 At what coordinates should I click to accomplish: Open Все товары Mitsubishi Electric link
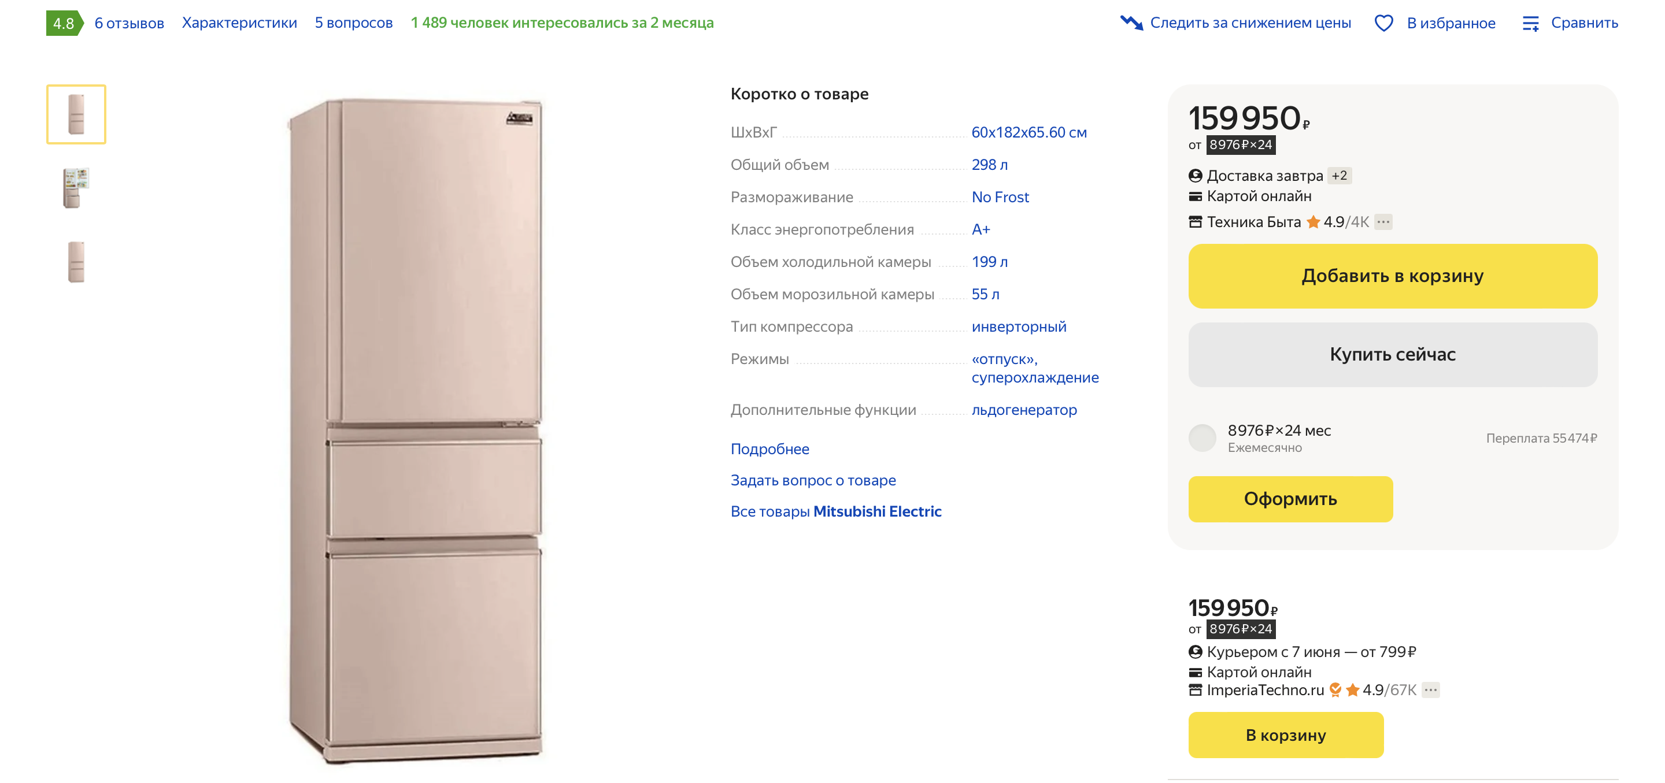pyautogui.click(x=835, y=511)
